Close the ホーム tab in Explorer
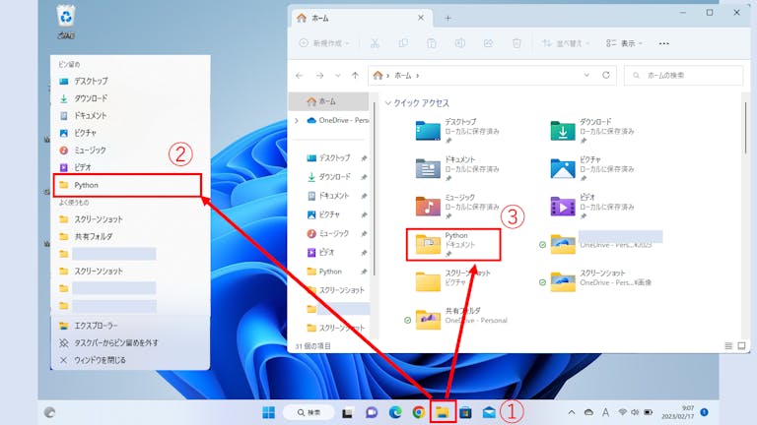The width and height of the screenshot is (757, 425). 421,18
